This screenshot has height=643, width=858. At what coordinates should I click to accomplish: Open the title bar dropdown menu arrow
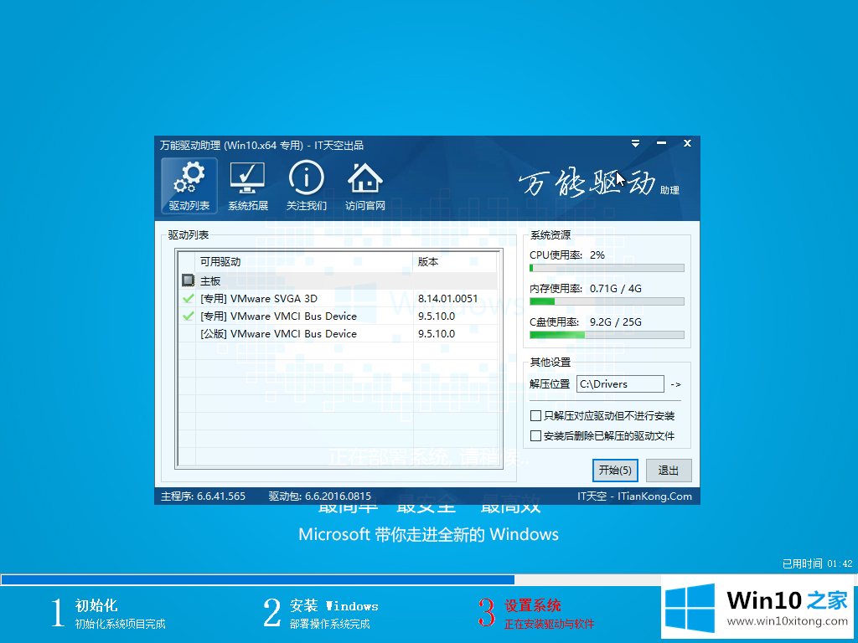click(x=635, y=144)
